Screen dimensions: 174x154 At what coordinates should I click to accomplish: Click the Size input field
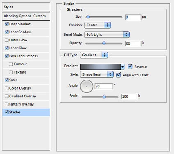pyautogui.click(x=133, y=17)
